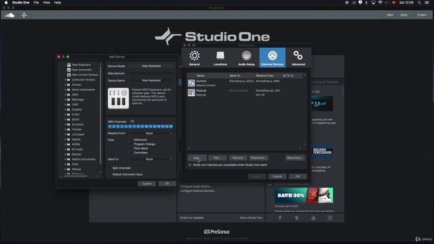Switch to the Audio Setup preferences tab
Viewport: 434px width, 244px height.
point(246,58)
